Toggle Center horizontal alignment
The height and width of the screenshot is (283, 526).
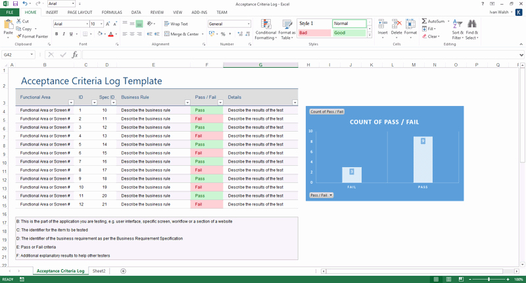pos(132,34)
